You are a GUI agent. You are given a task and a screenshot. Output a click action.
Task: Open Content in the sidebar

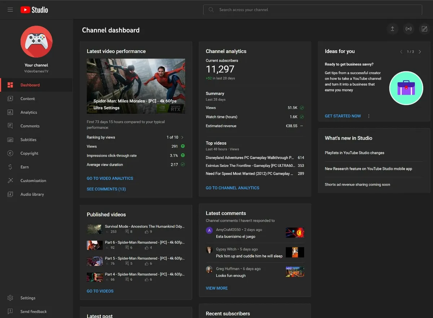click(x=36, y=99)
